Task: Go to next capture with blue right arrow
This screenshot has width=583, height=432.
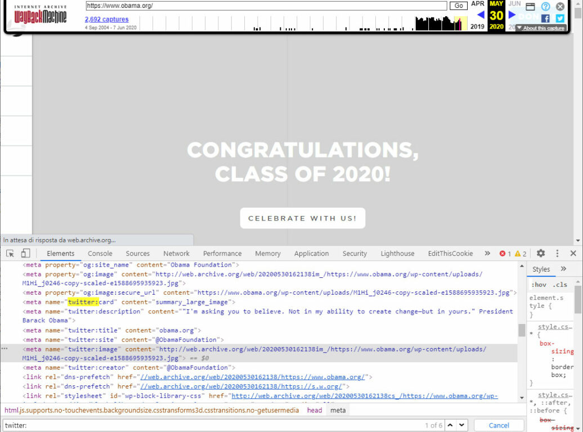Action: tap(512, 15)
